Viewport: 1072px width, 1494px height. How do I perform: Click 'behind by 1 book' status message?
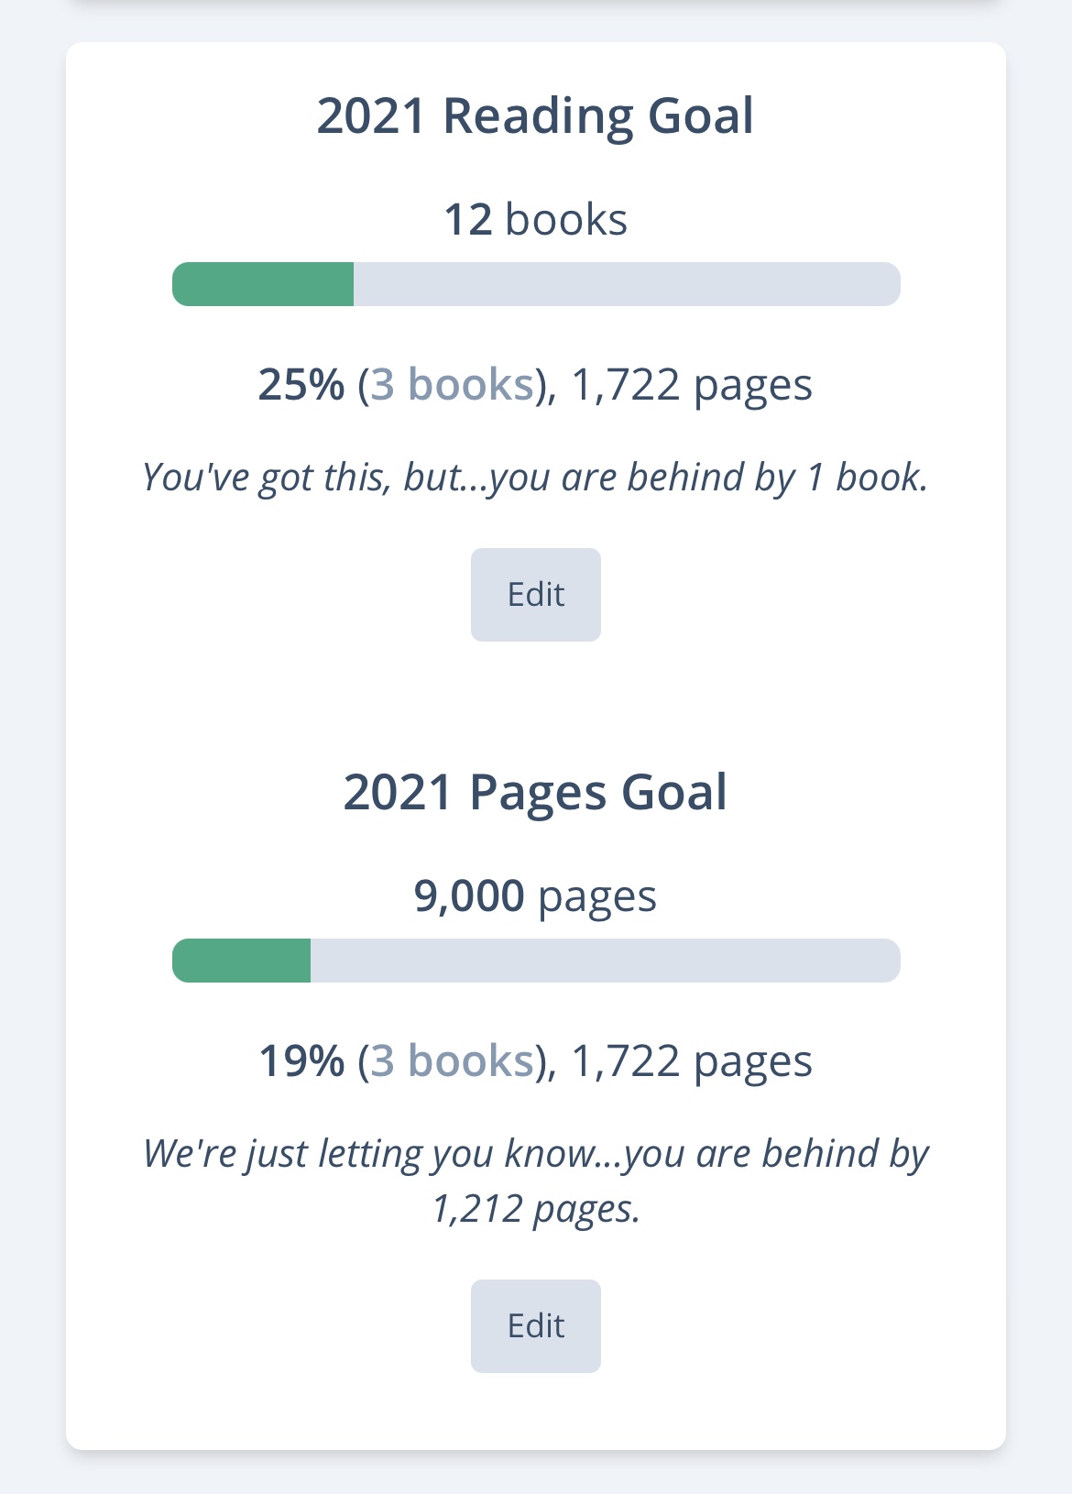pyautogui.click(x=535, y=478)
